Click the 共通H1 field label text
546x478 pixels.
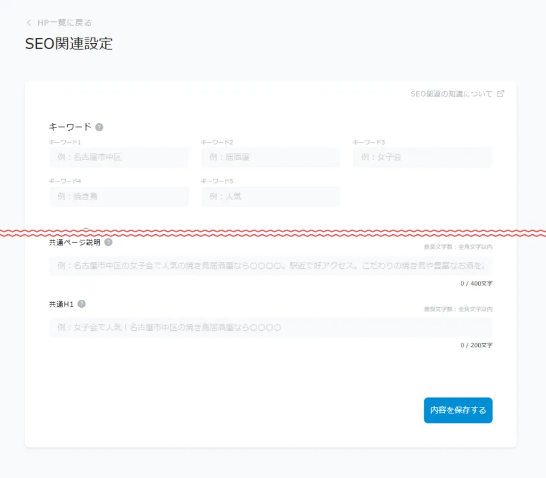(61, 304)
